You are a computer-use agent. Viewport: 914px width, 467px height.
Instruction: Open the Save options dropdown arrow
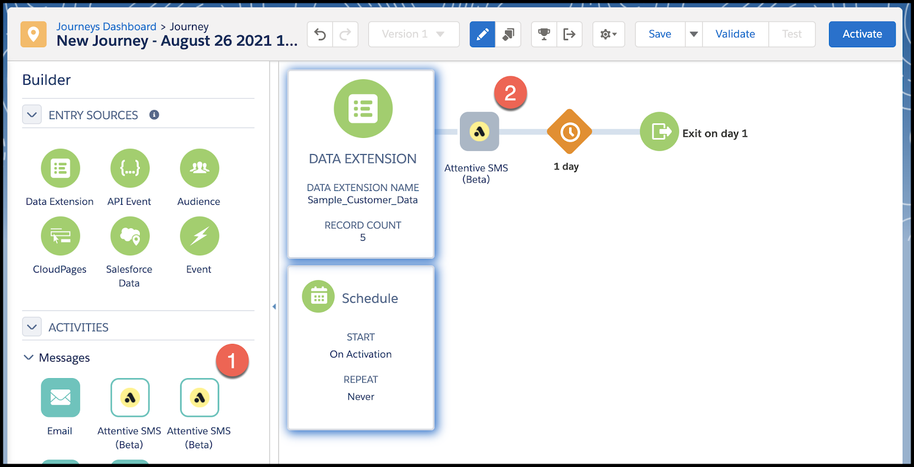click(693, 34)
